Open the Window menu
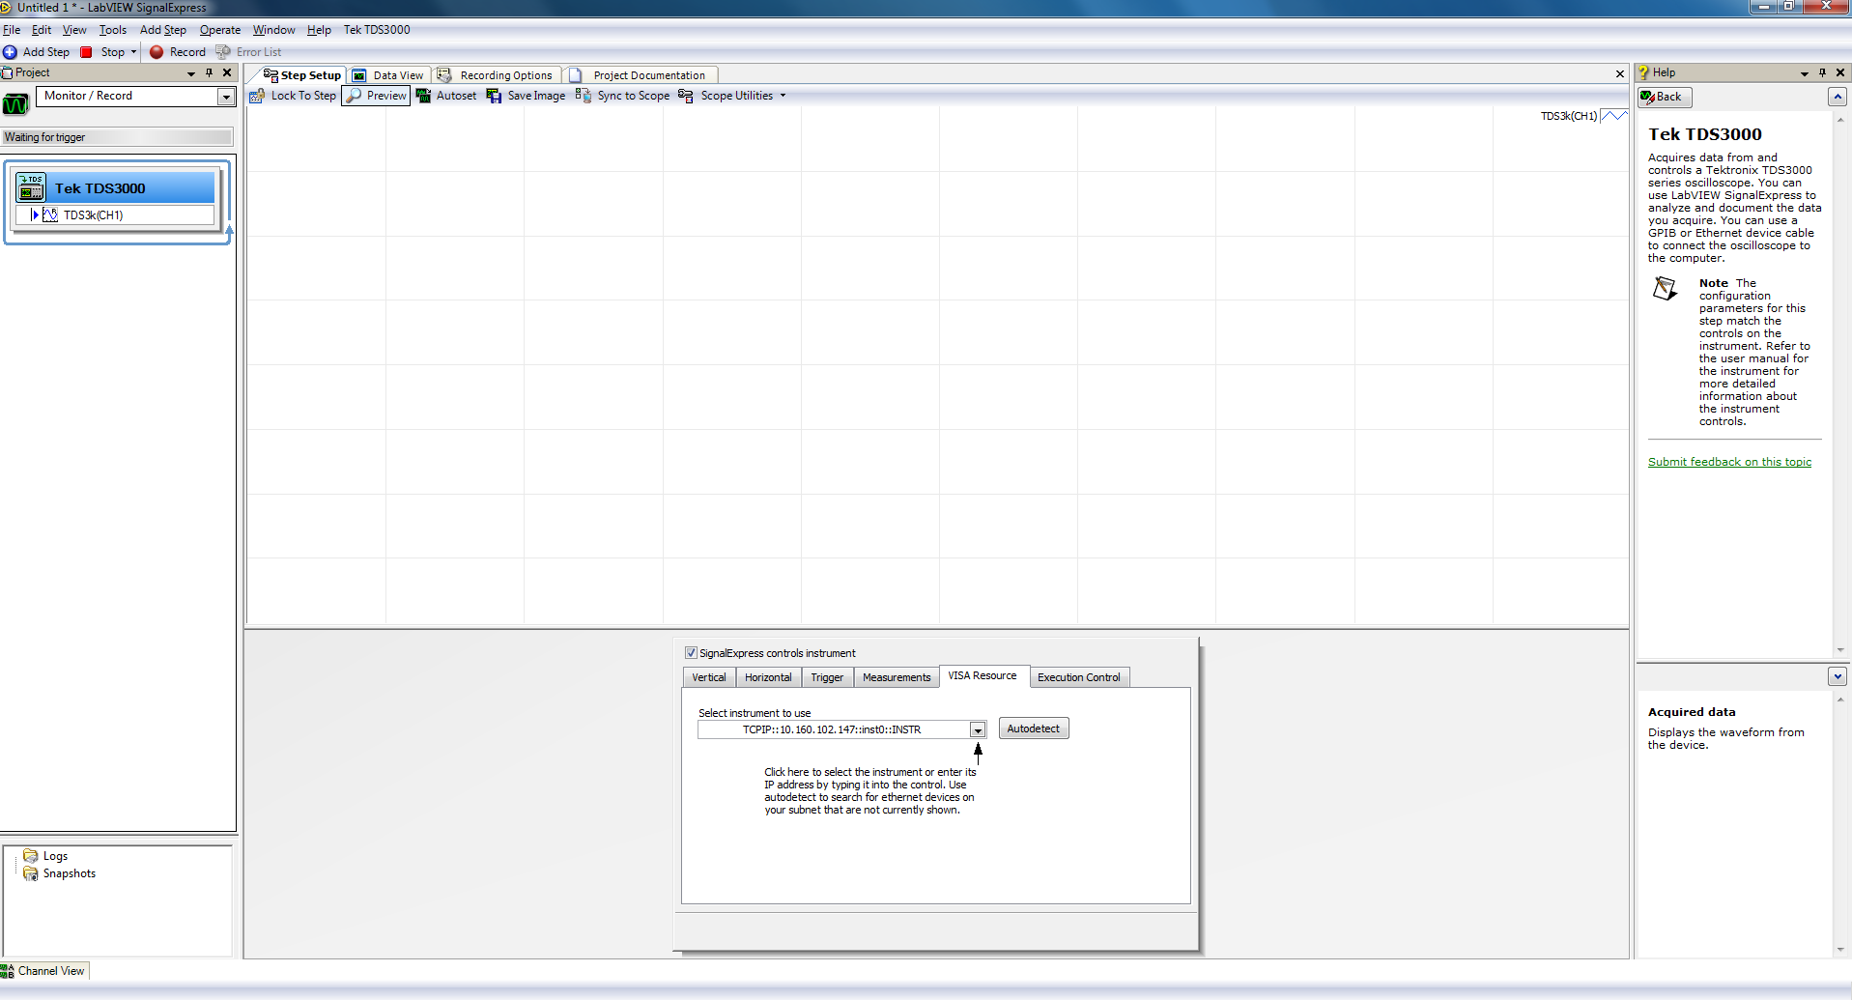 [274, 30]
